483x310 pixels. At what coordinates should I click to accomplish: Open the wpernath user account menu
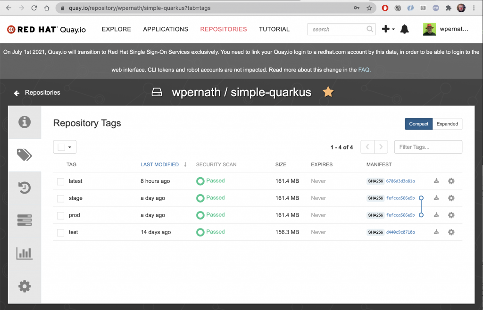(446, 29)
